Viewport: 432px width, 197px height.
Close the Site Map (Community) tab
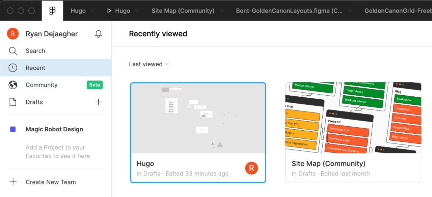pos(221,11)
